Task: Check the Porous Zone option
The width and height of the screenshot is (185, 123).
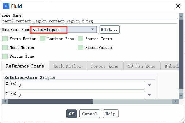Action: [x=5, y=56]
